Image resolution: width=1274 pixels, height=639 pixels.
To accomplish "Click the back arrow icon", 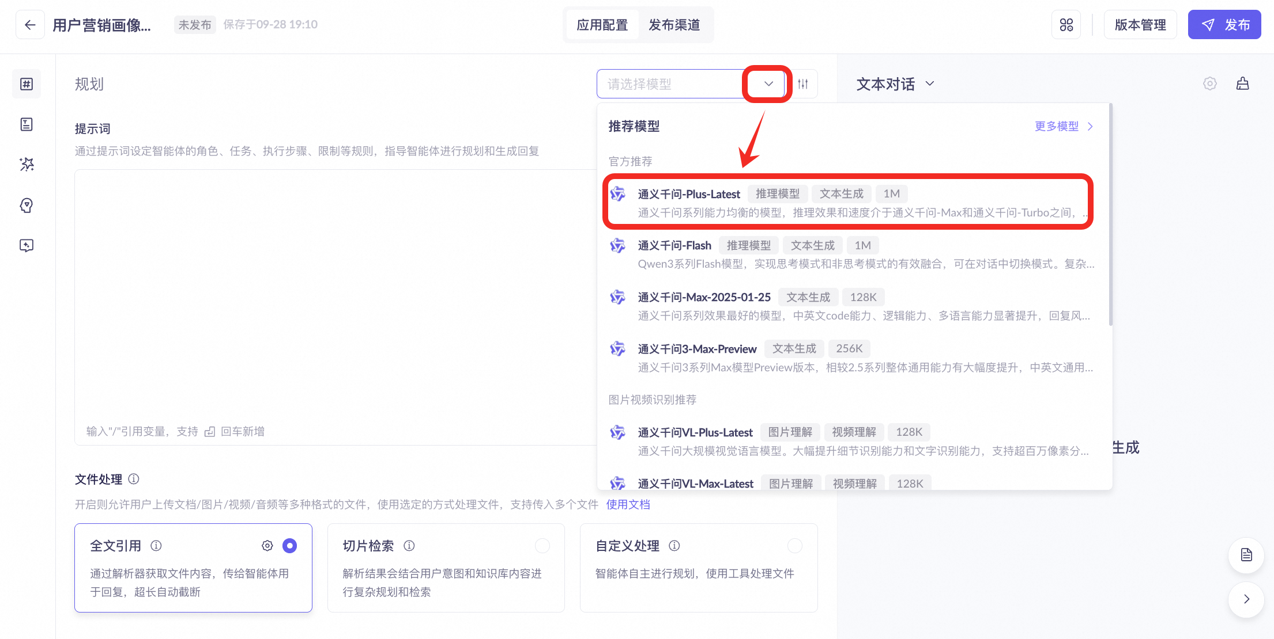I will pos(30,25).
